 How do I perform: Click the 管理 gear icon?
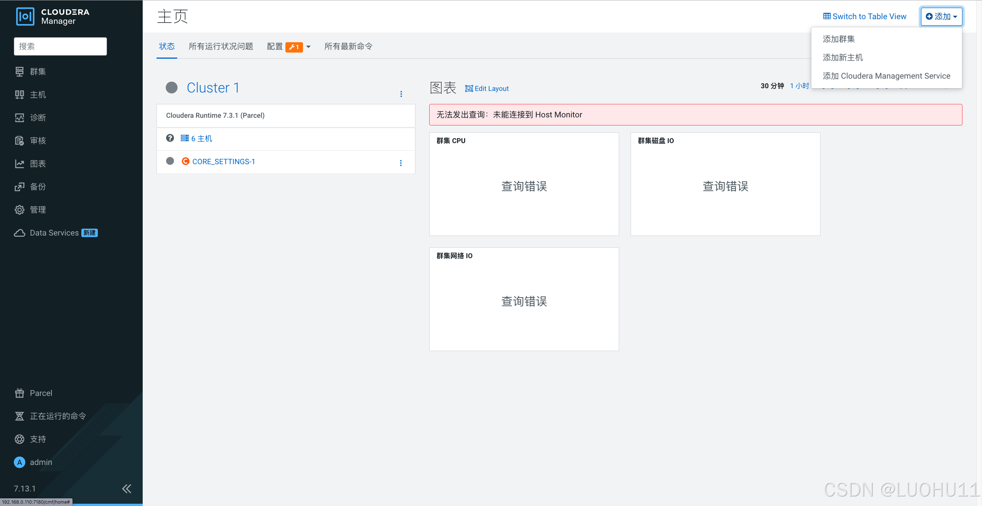click(x=20, y=210)
